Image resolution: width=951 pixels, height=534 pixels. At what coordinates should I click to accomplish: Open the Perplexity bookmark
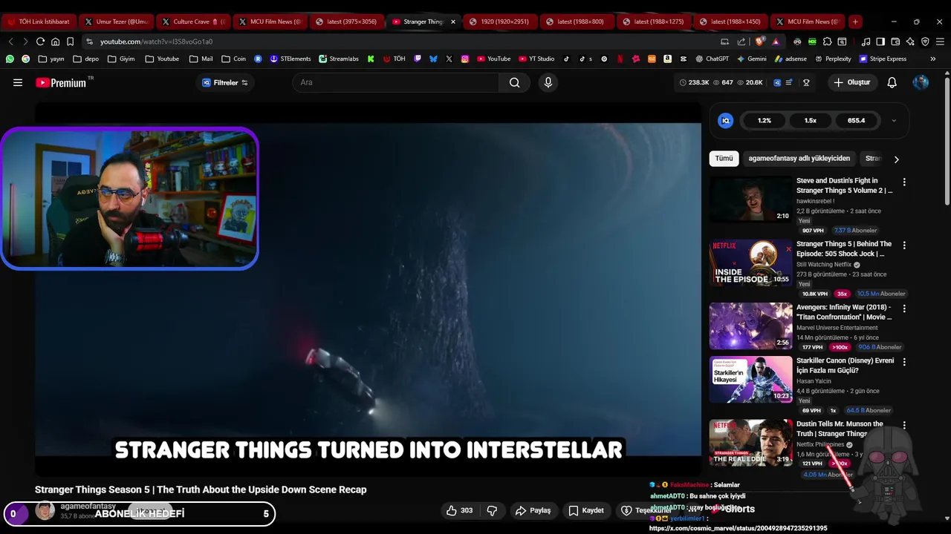[833, 59]
